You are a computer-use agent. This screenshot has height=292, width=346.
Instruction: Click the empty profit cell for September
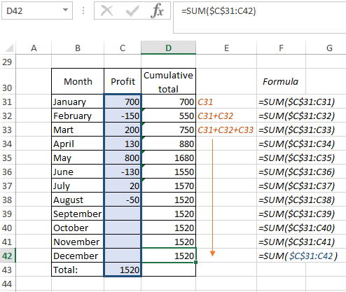123,214
